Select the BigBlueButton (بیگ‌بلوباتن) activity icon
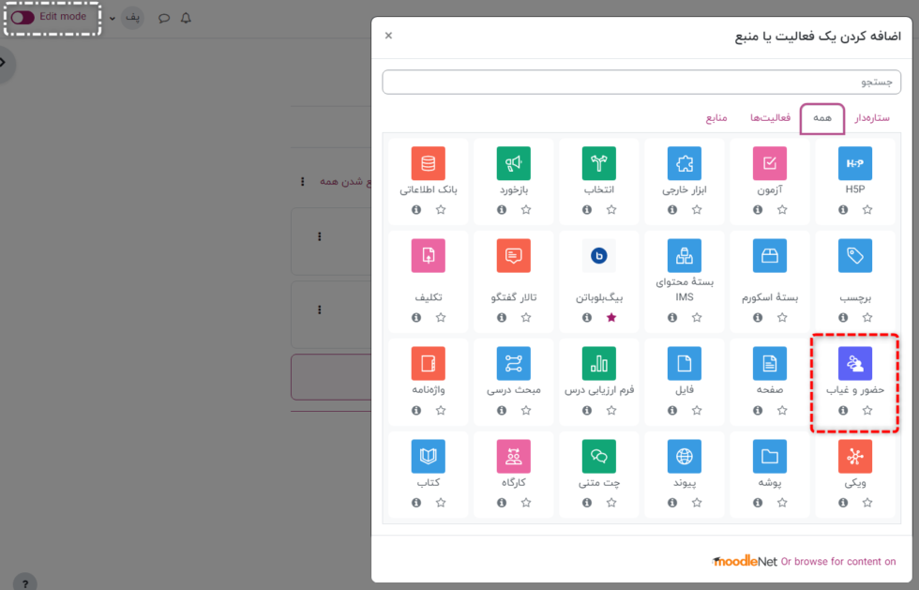 coord(598,255)
